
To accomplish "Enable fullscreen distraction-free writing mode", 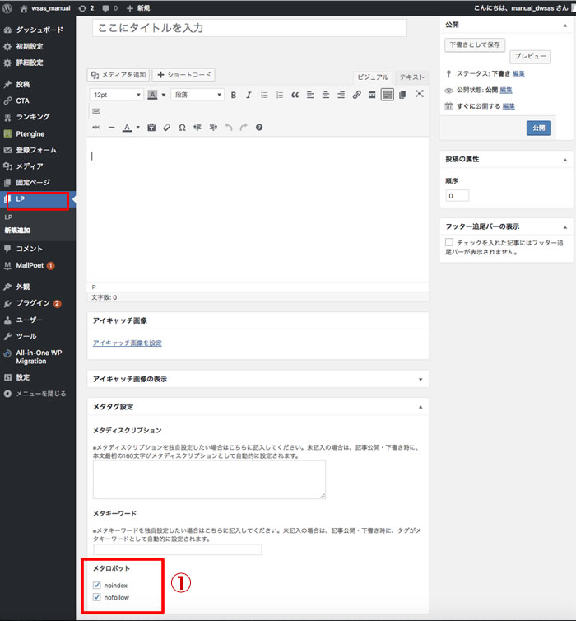I will click(419, 95).
